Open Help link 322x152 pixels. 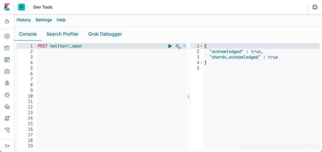[x=61, y=20]
